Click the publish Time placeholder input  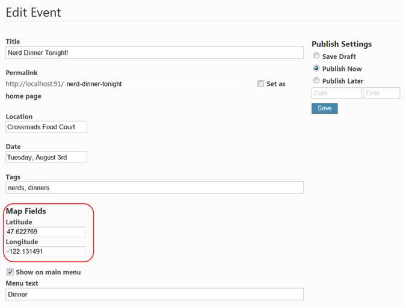381,93
